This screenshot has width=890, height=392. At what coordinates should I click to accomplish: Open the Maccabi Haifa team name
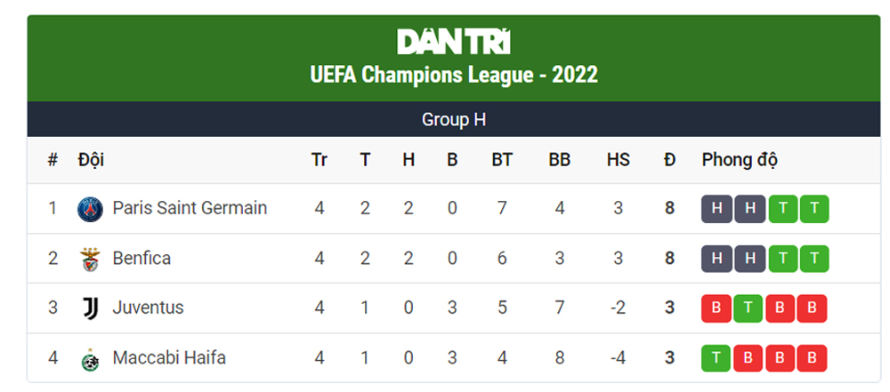coord(169,358)
